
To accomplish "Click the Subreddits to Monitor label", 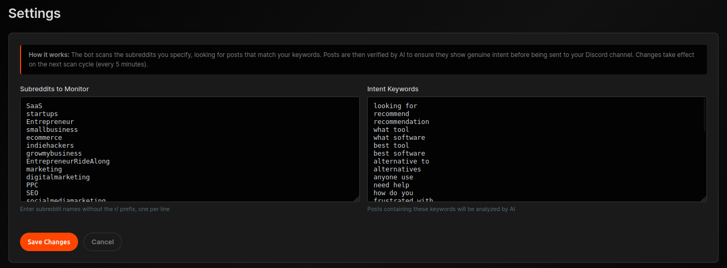I will click(x=54, y=89).
